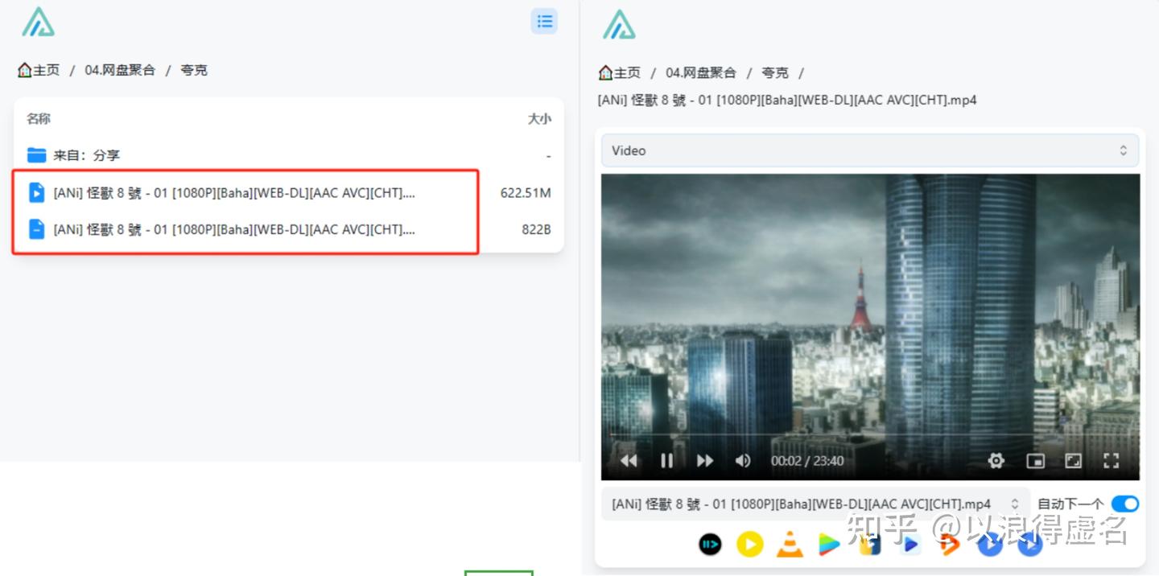This screenshot has width=1159, height=576.
Task: Open the video in VLC player
Action: (790, 544)
